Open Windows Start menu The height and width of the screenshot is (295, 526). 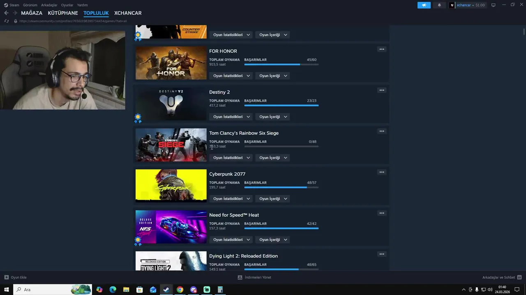tap(7, 290)
